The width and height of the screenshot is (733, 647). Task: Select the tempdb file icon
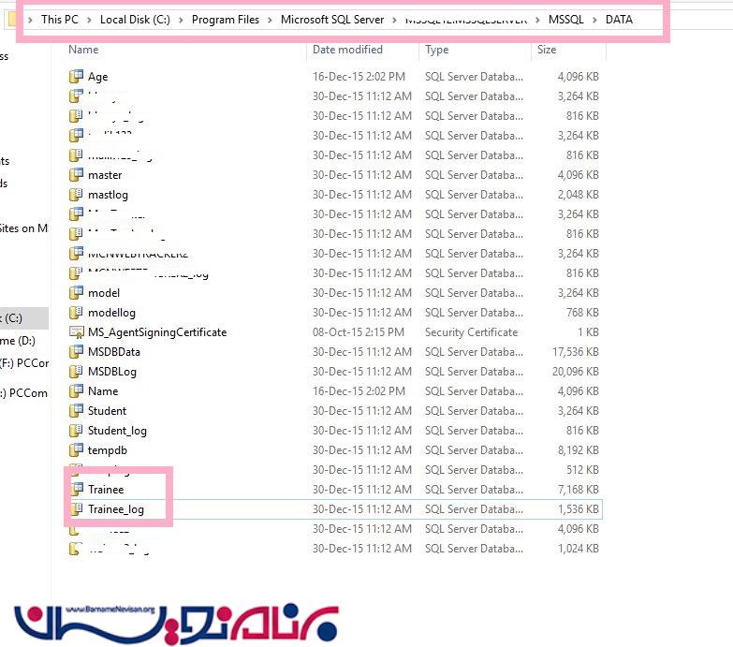coord(76,449)
